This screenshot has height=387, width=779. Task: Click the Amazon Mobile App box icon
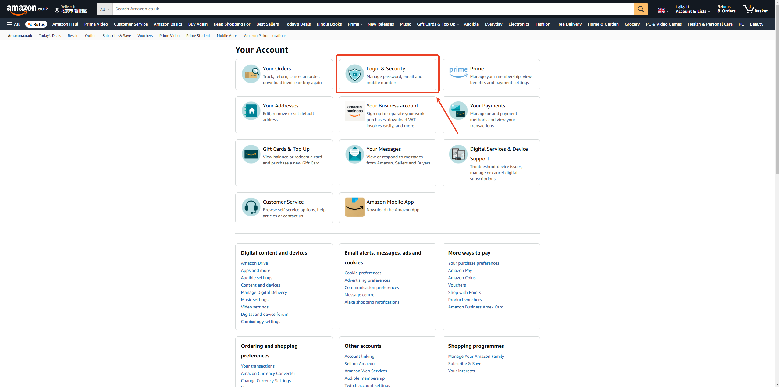pos(354,207)
